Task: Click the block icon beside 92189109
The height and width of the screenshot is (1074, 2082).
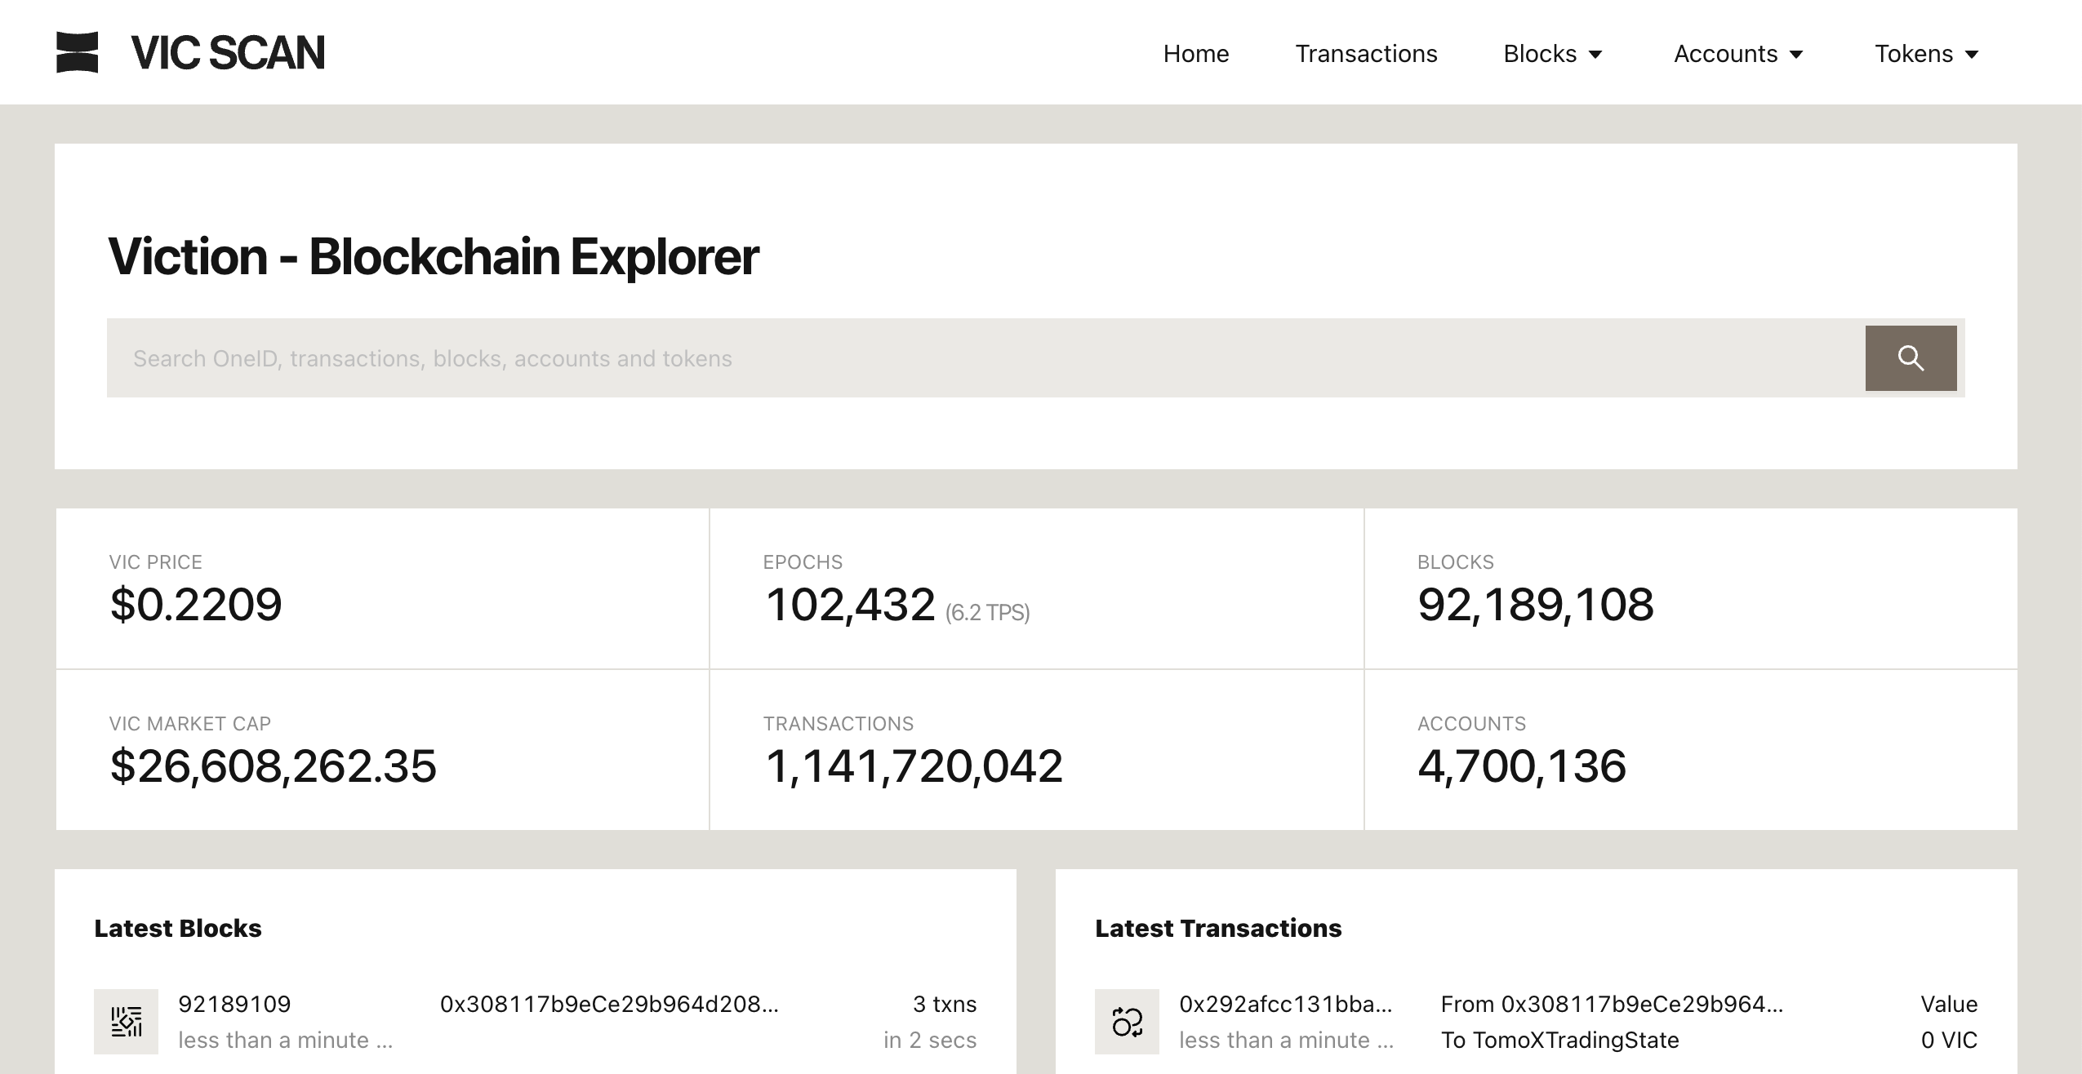Action: coord(126,1021)
